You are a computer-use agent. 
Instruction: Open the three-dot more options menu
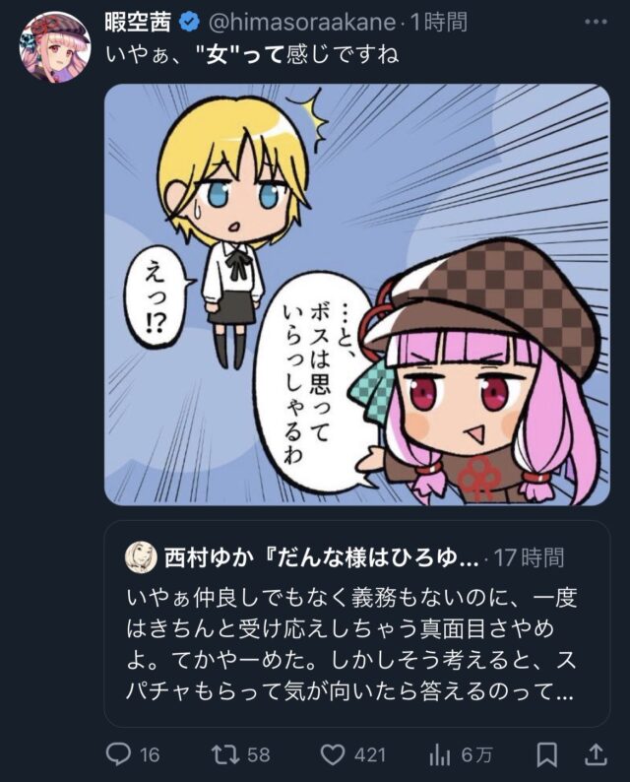coord(596,23)
